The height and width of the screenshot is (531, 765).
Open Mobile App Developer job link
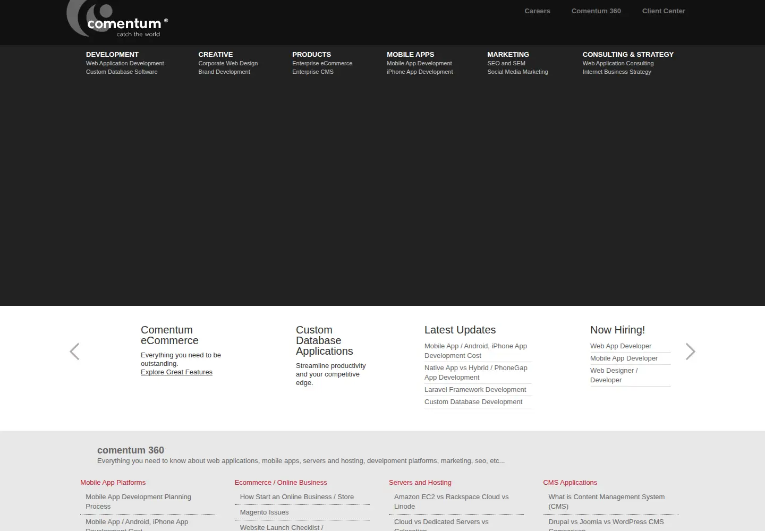(x=624, y=358)
